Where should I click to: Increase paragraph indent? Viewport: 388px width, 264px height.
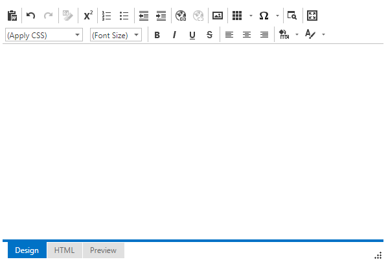point(161,16)
